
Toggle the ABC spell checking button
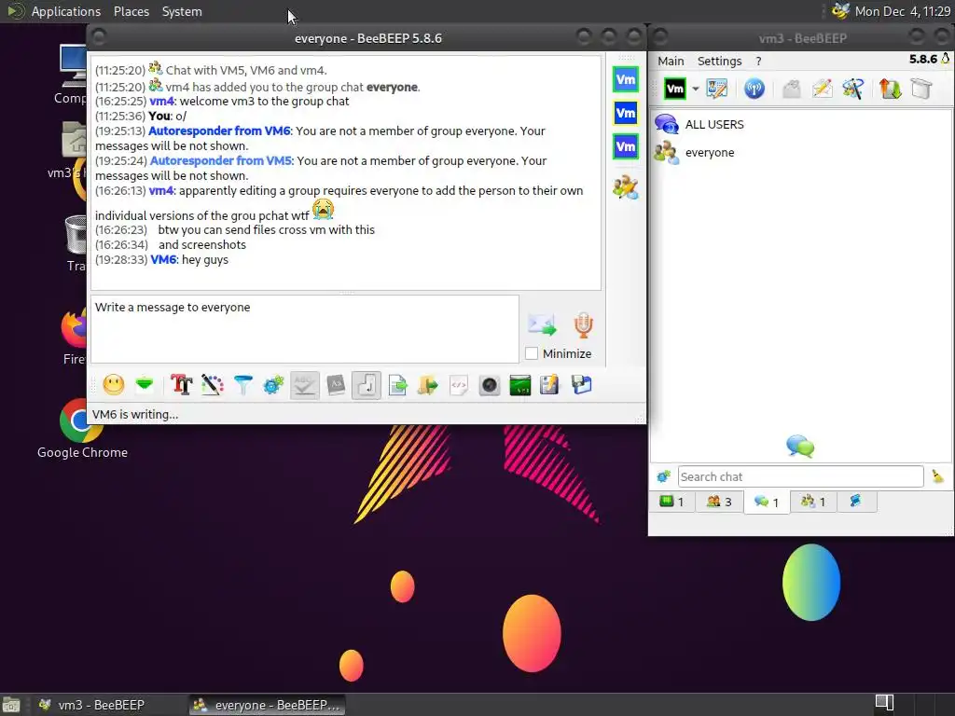[x=305, y=385]
